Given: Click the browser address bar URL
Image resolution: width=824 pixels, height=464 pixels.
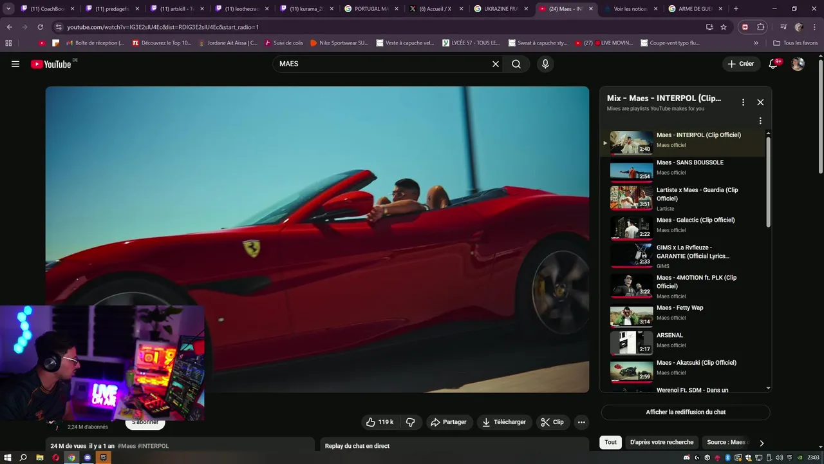Looking at the screenshot, I should pyautogui.click(x=163, y=27).
